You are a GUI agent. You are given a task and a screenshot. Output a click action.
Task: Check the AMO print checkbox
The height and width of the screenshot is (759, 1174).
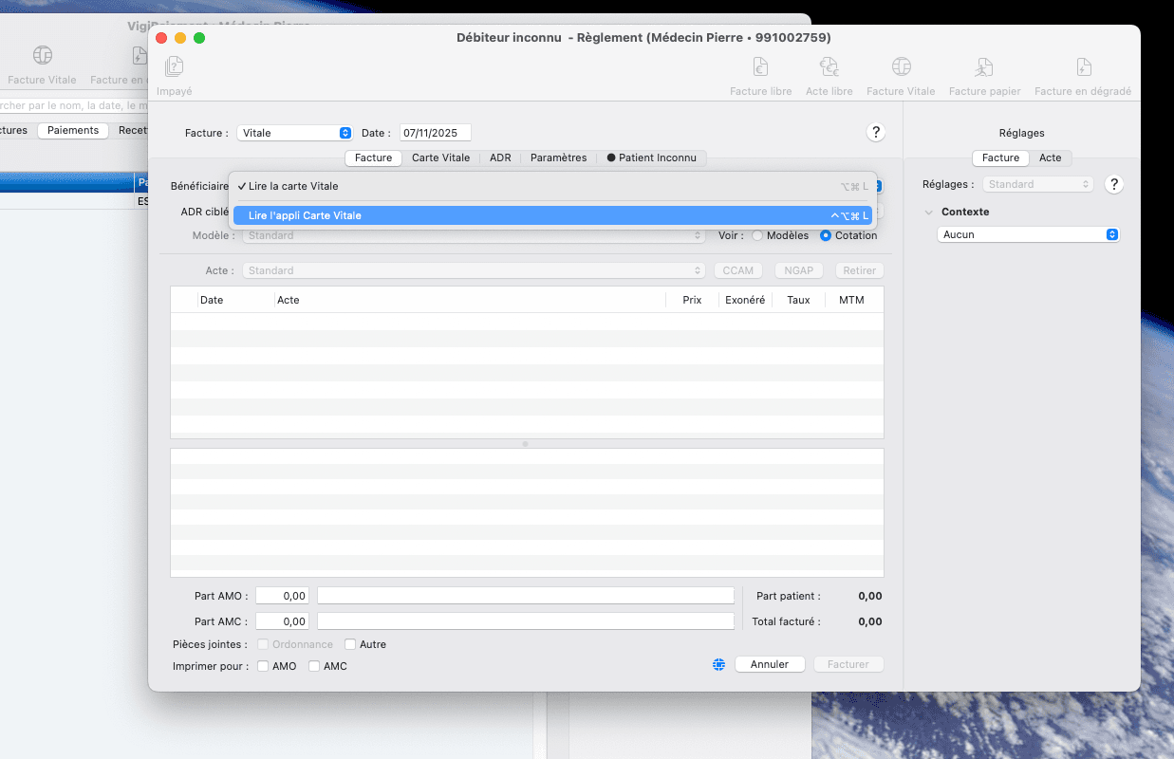point(263,667)
